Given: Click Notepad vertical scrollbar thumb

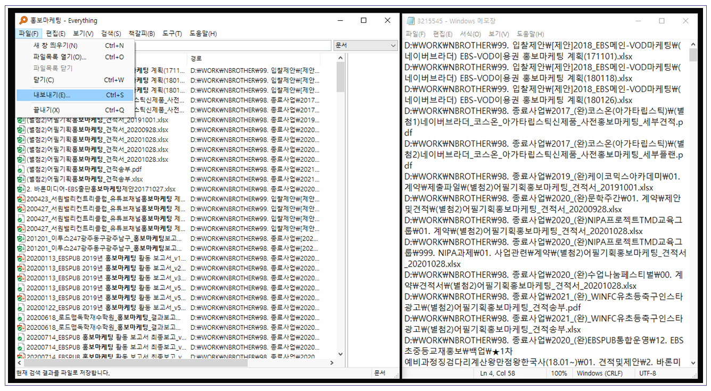Looking at the screenshot, I should [x=693, y=55].
